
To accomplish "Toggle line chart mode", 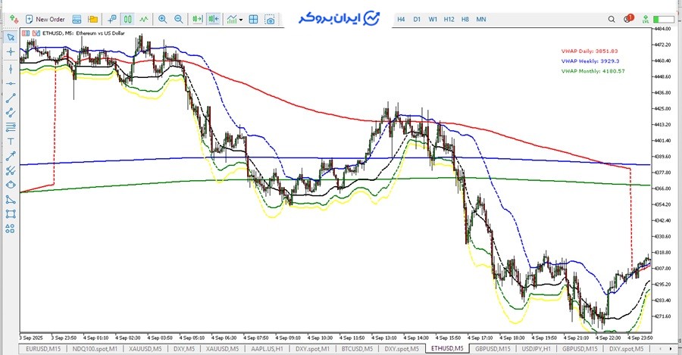I will point(144,19).
